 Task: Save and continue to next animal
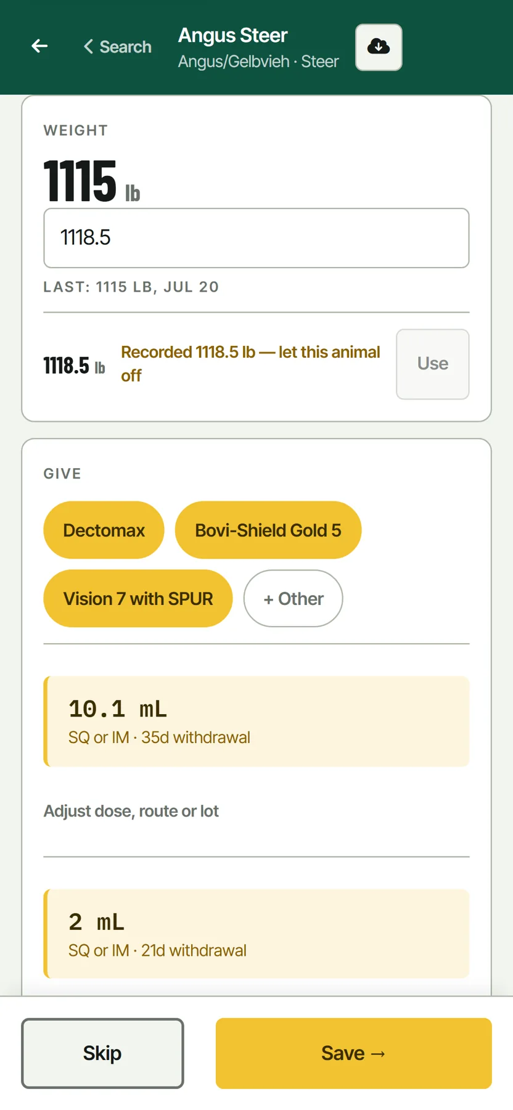(354, 1053)
